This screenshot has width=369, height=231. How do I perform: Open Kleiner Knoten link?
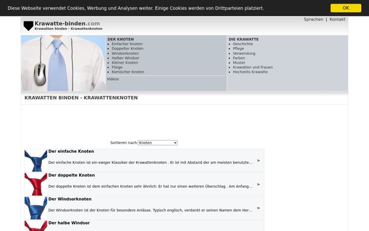coord(125,63)
